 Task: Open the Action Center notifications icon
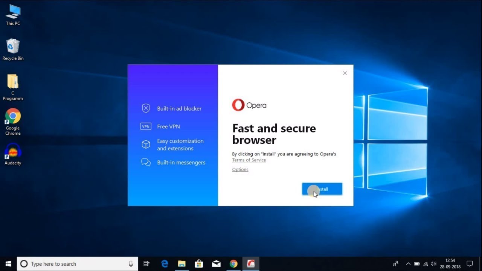pyautogui.click(x=470, y=264)
